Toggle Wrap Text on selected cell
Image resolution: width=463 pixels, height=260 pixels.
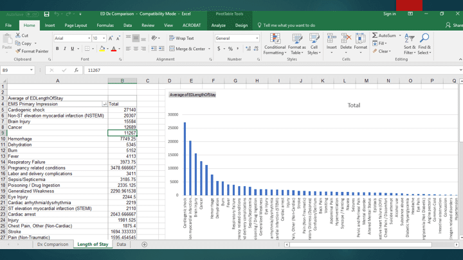pyautogui.click(x=181, y=39)
